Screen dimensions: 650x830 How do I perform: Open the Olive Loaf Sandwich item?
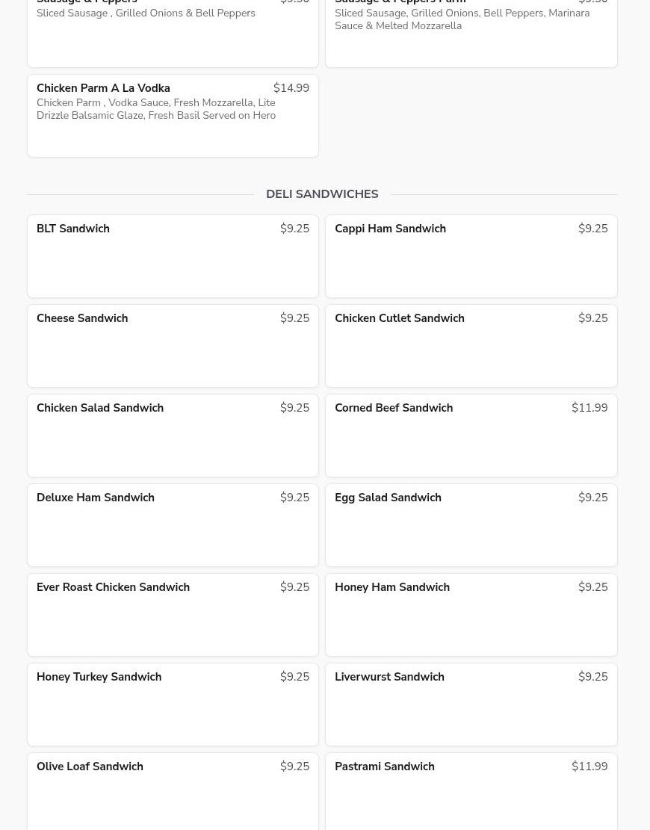(x=173, y=790)
